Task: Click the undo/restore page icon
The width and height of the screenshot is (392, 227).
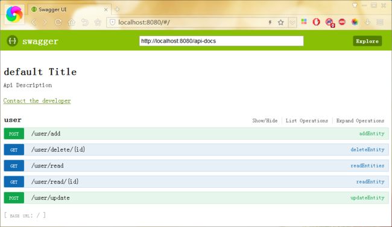Action: 85,22
